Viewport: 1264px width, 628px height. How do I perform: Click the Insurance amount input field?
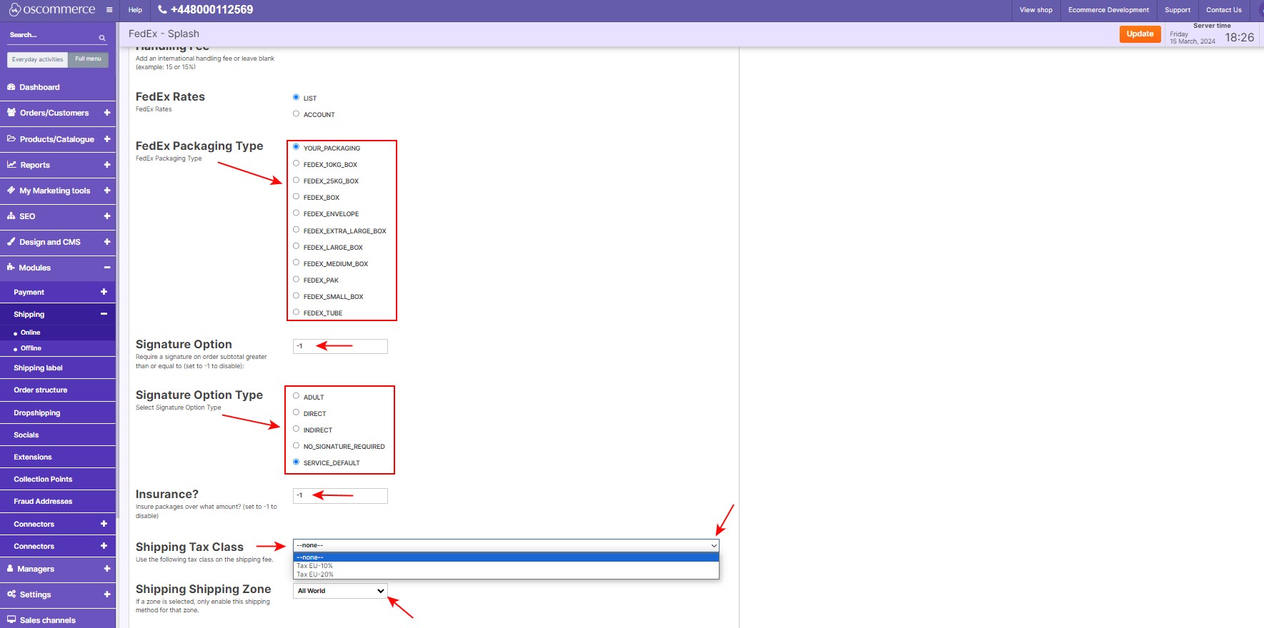pyautogui.click(x=340, y=495)
